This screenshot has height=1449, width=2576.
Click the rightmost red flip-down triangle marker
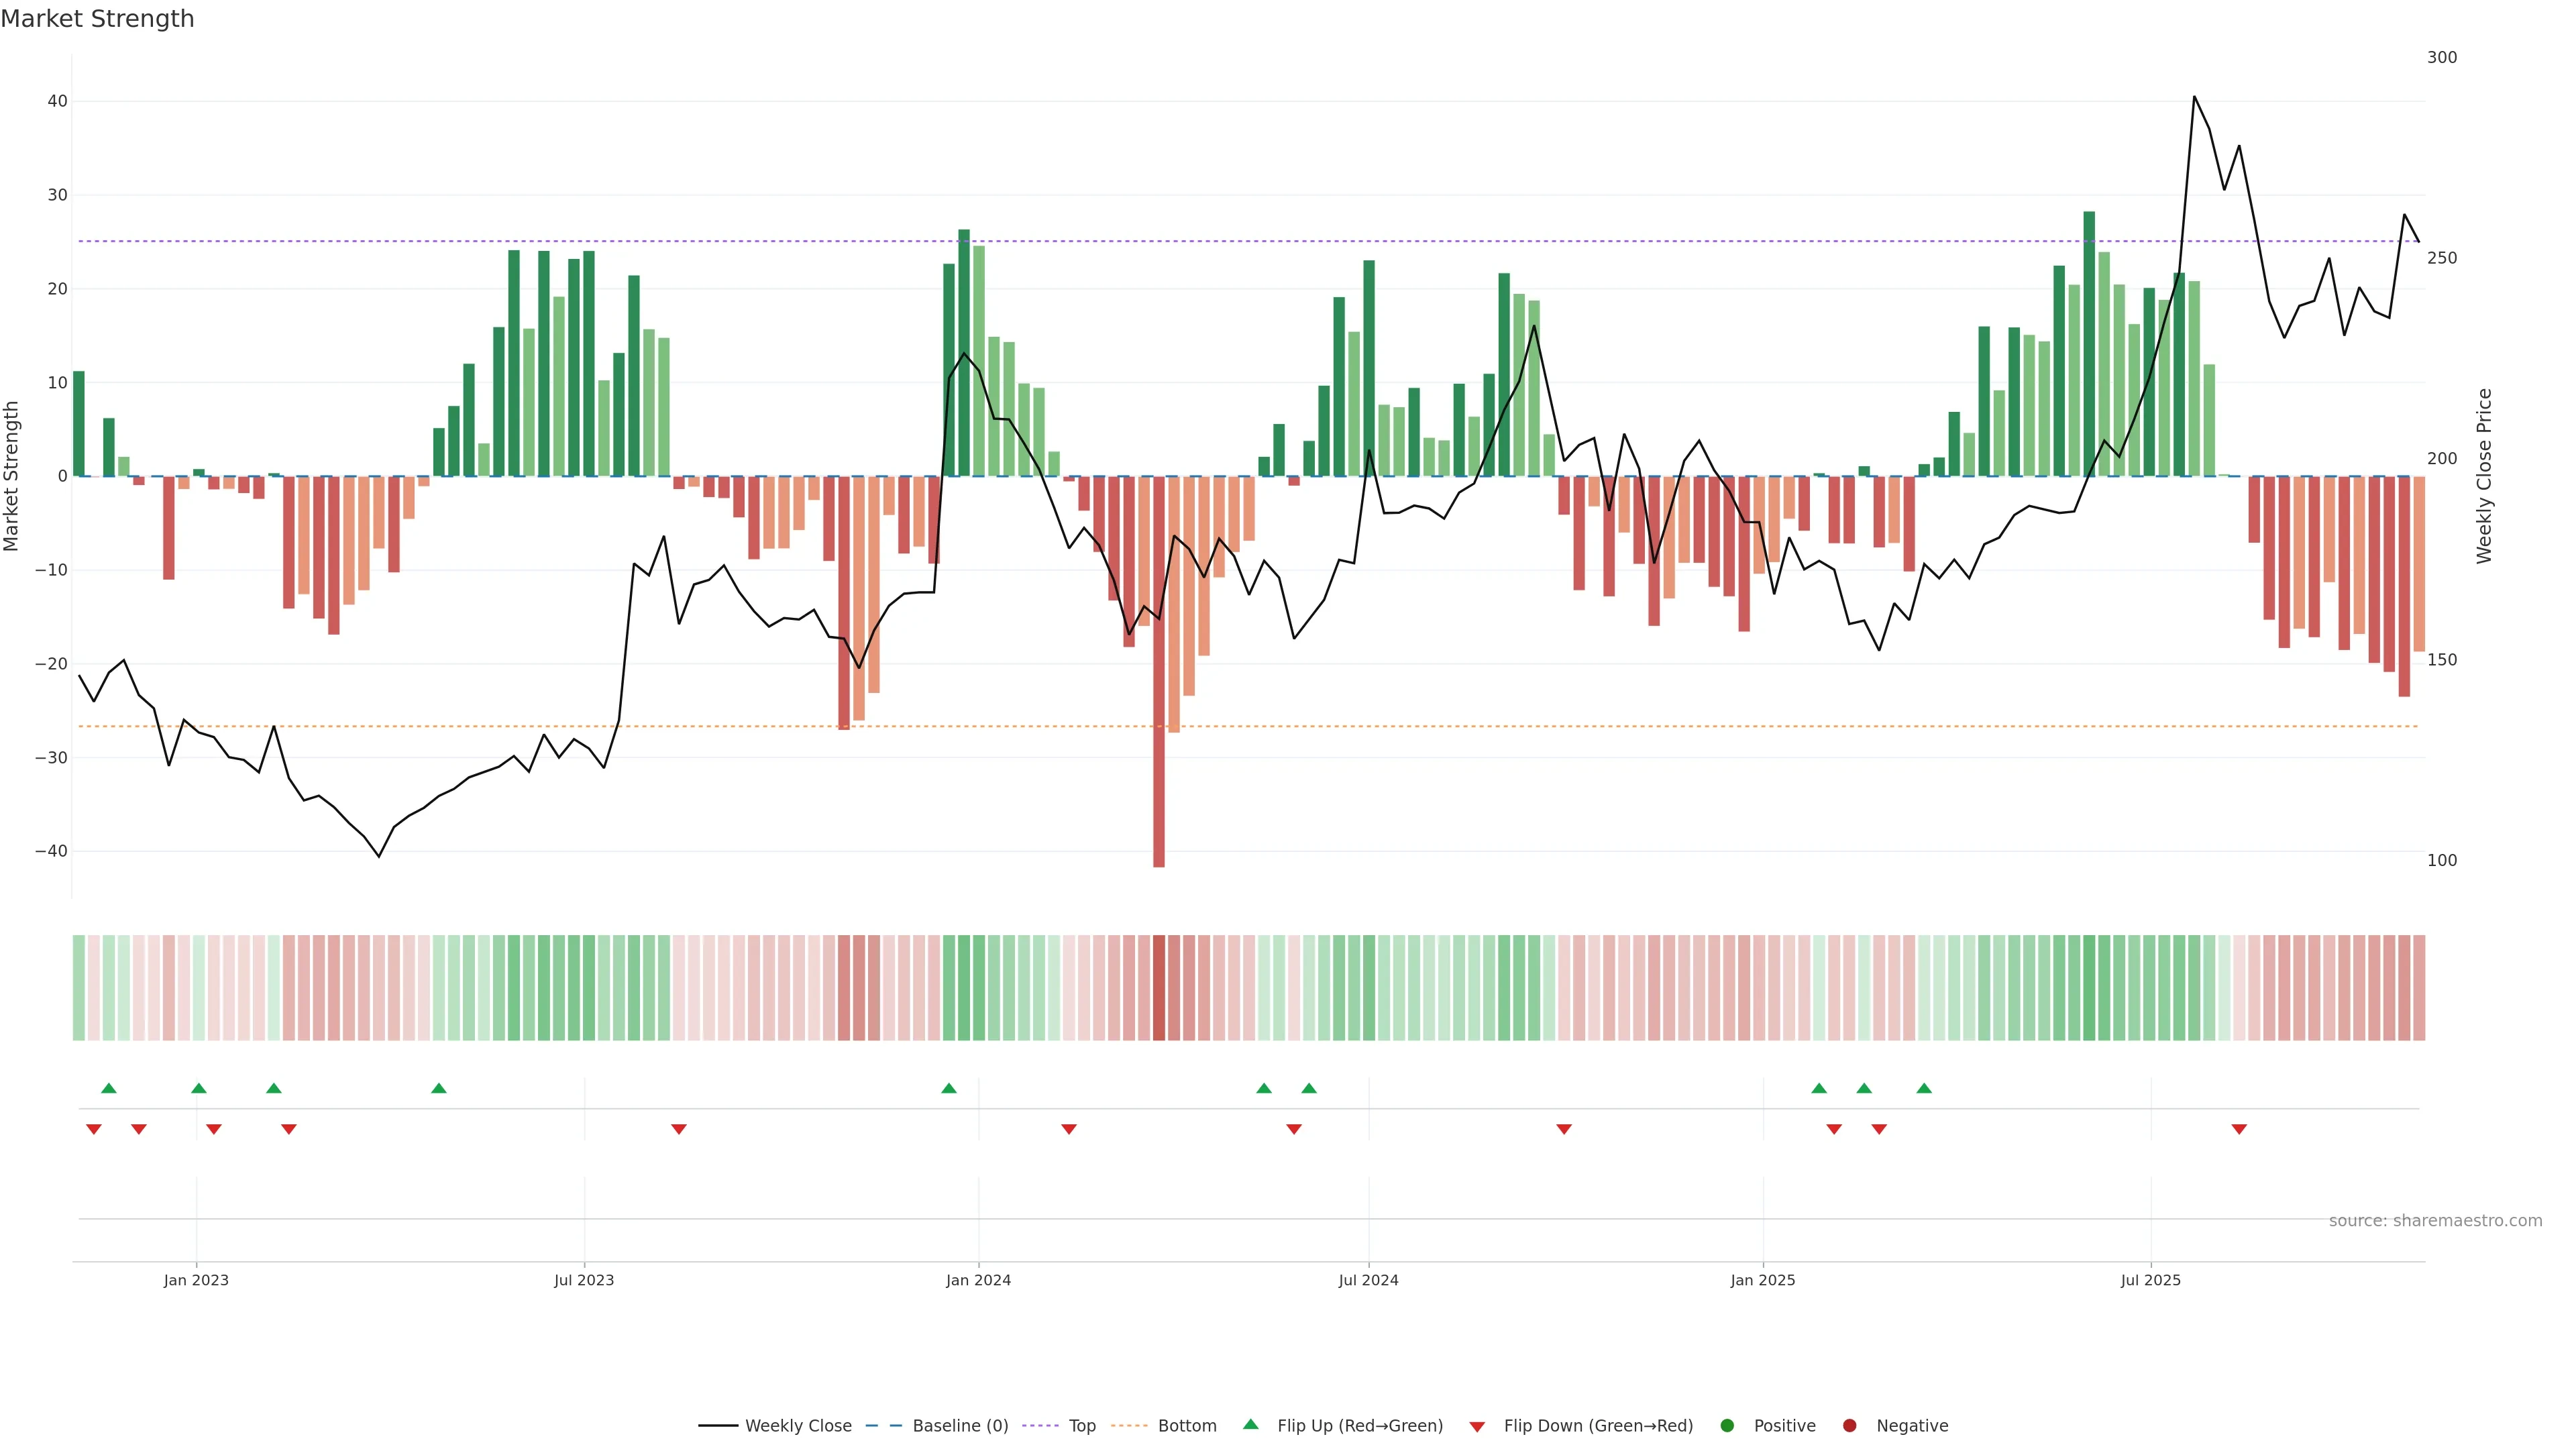pos(2239,1129)
